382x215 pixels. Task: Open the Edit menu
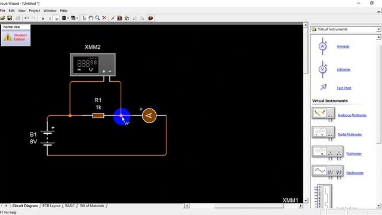tap(11, 11)
